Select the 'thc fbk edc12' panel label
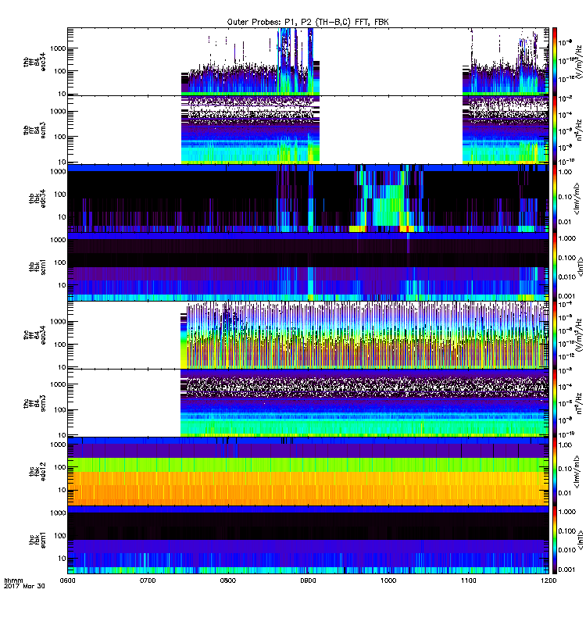 [x=37, y=471]
